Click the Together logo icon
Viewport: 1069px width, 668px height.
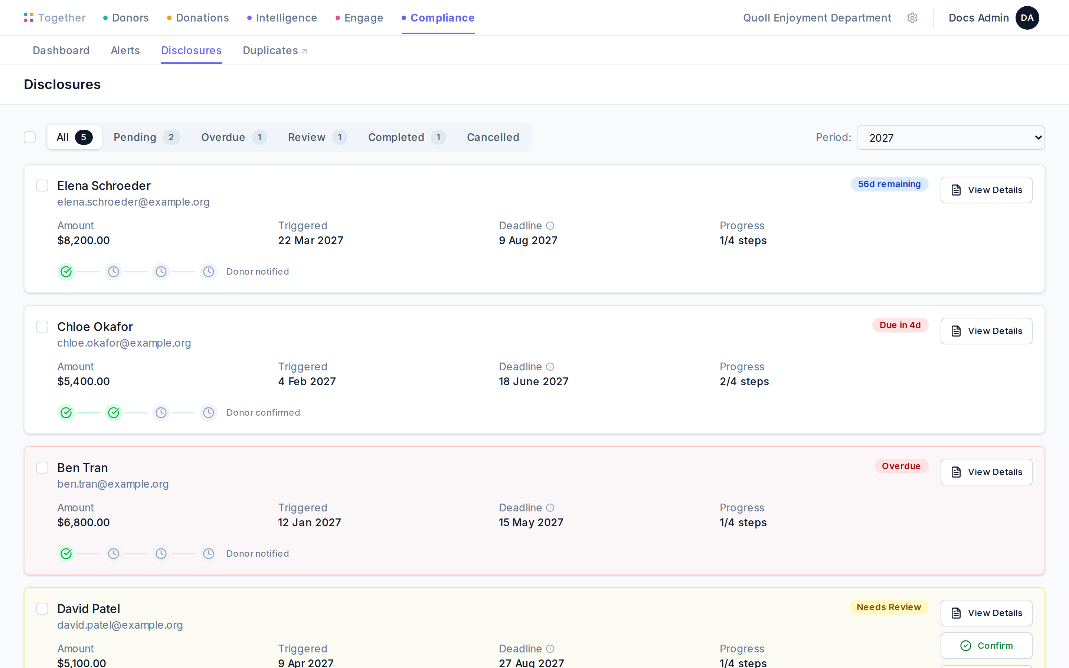(x=29, y=18)
